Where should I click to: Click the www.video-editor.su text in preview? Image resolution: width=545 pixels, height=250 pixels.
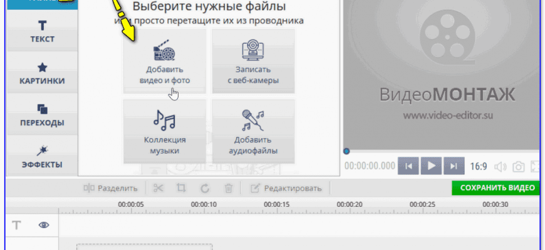[x=448, y=115]
